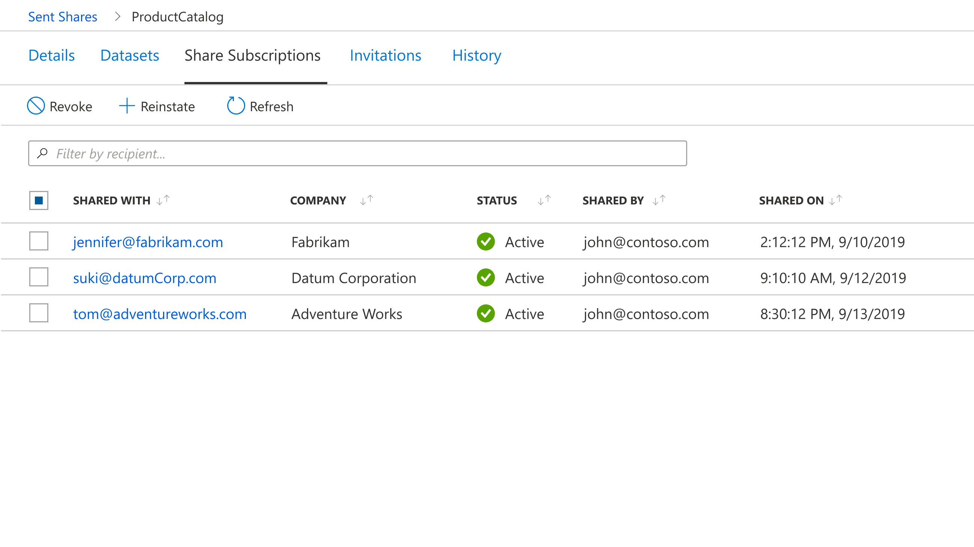Viewport: 974px width, 547px height.
Task: Click green Active checkmark for jennifer@fabrikam.com
Action: [x=486, y=241]
